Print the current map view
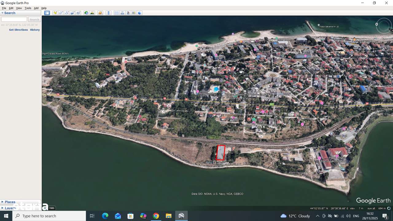The height and width of the screenshot is (221, 393). coord(122,13)
